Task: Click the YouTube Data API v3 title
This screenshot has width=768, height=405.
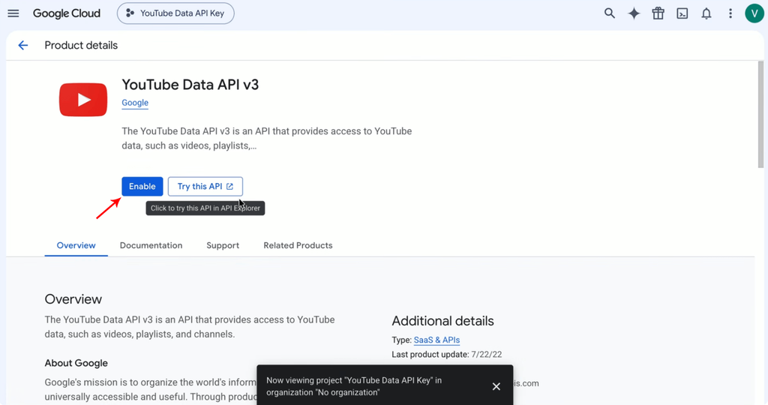Action: click(x=190, y=85)
